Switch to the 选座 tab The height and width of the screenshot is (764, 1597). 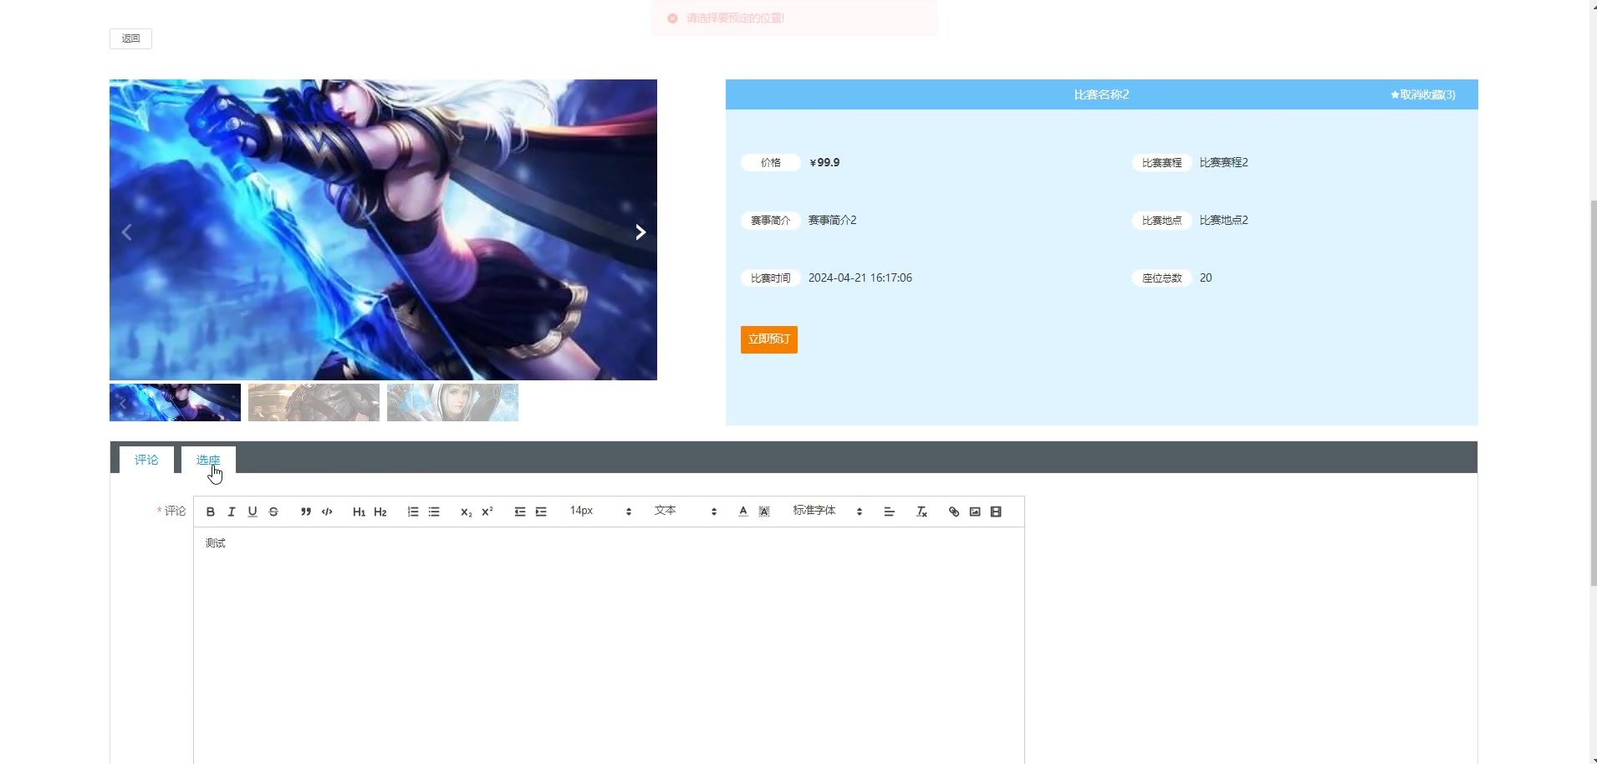click(208, 460)
